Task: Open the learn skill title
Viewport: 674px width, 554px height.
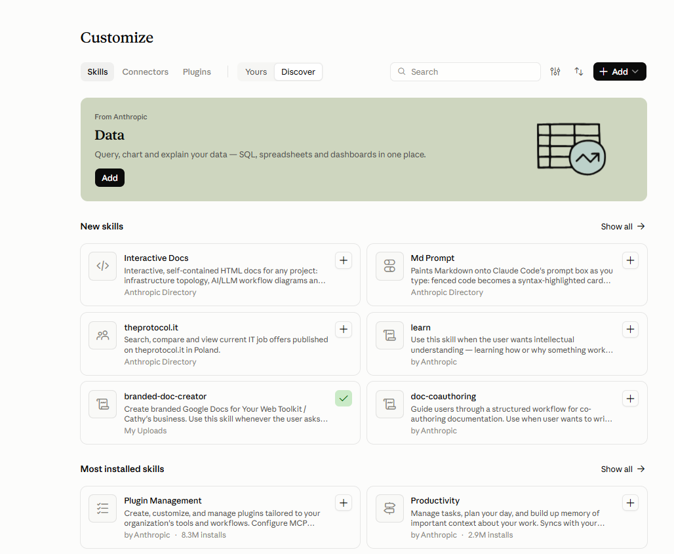Action: 420,328
